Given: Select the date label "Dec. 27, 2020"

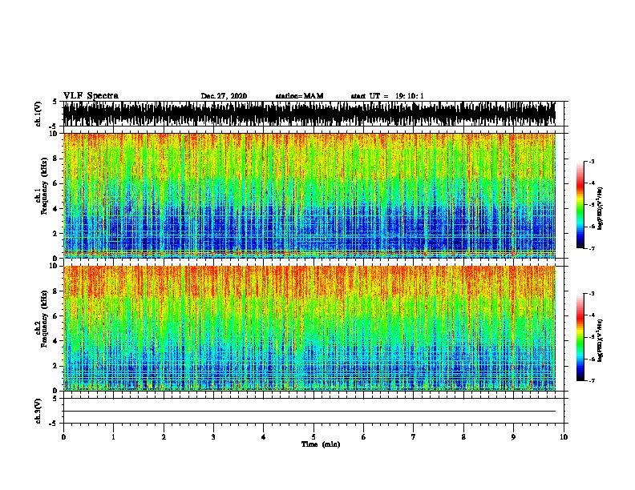Looking at the screenshot, I should [x=224, y=96].
